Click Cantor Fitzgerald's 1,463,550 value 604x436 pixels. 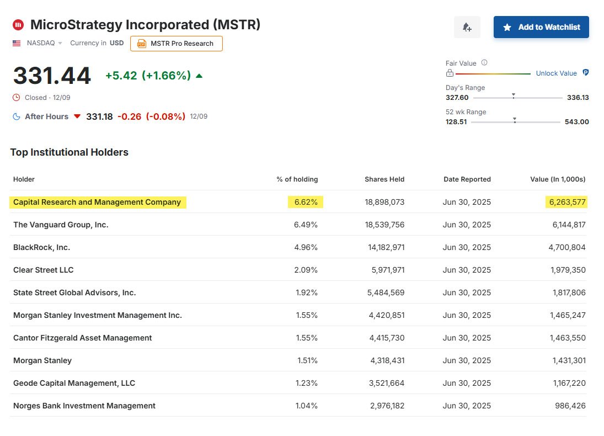568,338
